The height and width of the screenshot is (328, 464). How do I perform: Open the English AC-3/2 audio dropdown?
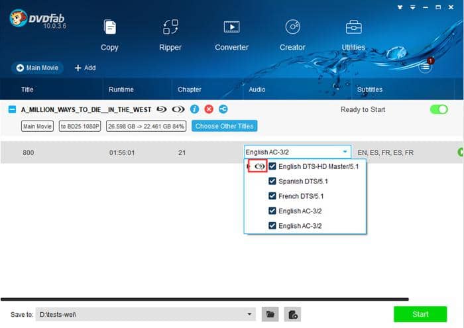[x=298, y=152]
